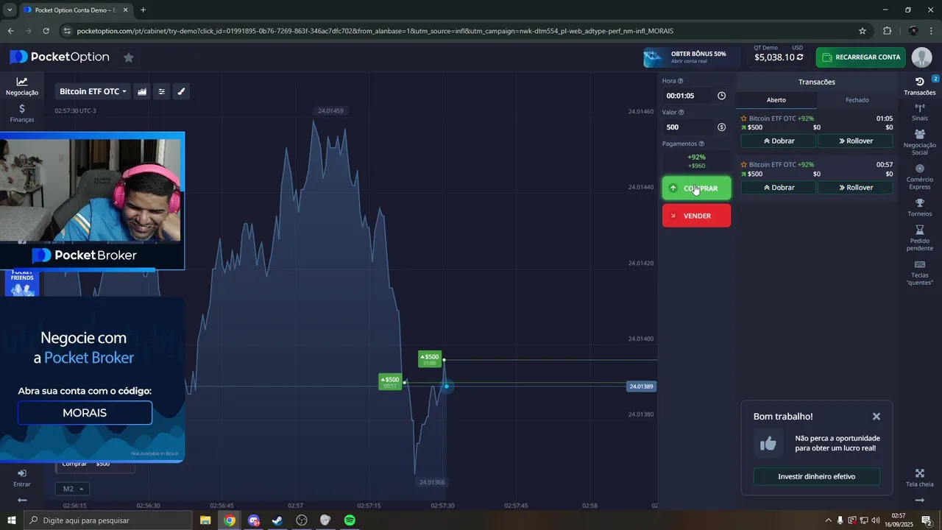942x530 pixels.
Task: Collapse left sidebar with arrow icon
Action: click(22, 500)
